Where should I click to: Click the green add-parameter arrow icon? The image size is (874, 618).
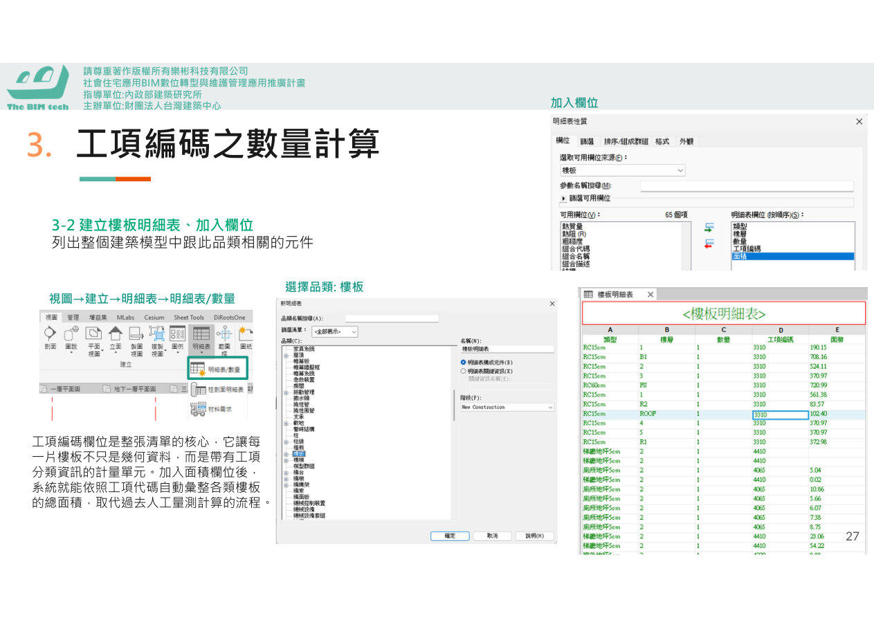point(709,227)
